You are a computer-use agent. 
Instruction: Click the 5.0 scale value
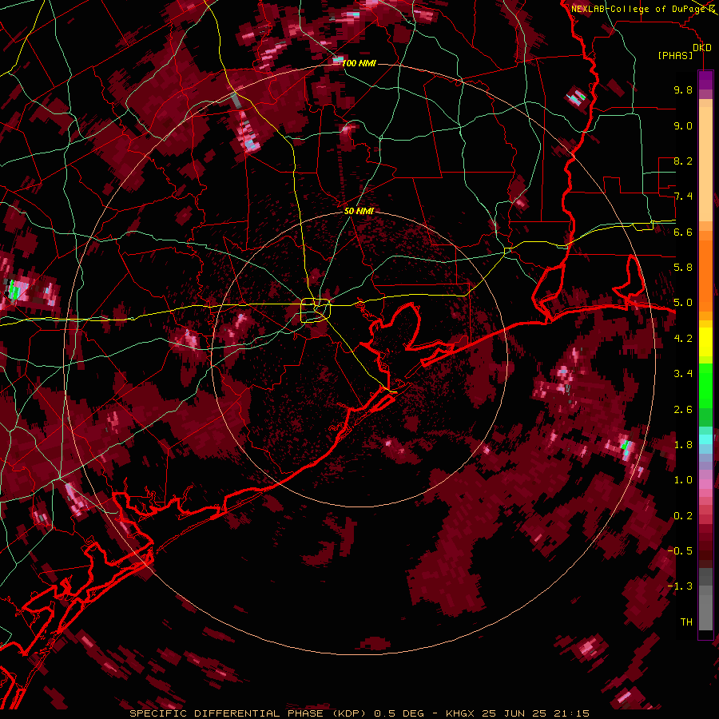pyautogui.click(x=683, y=303)
